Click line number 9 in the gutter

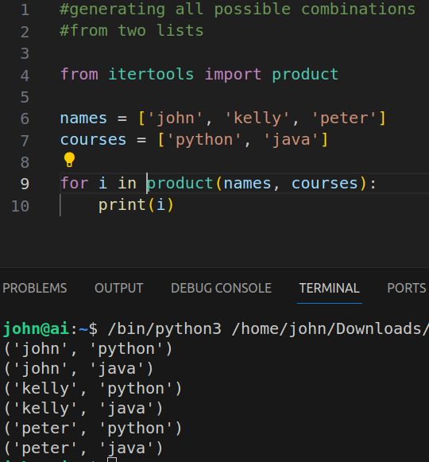point(25,184)
